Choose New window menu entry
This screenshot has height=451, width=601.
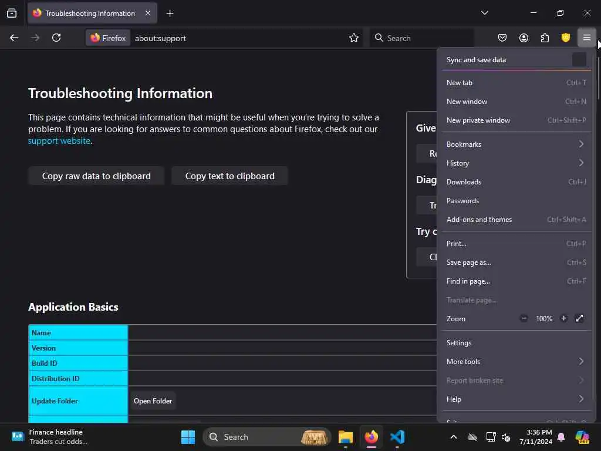[x=516, y=101]
